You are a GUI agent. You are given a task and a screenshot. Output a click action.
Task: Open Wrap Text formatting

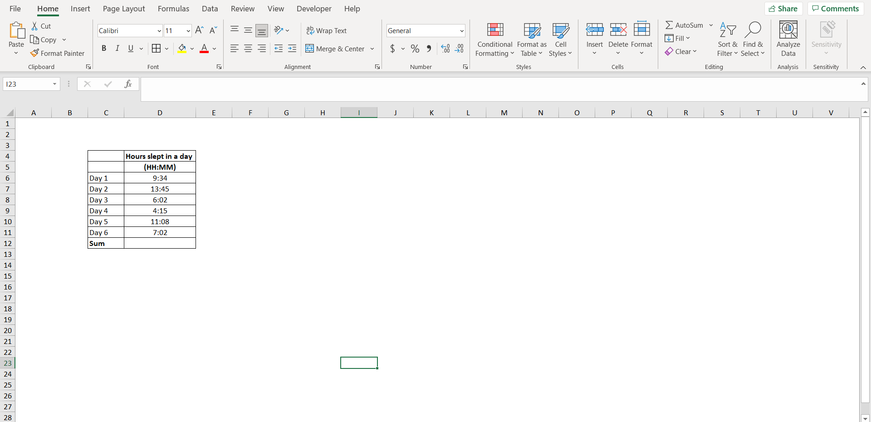coord(327,30)
